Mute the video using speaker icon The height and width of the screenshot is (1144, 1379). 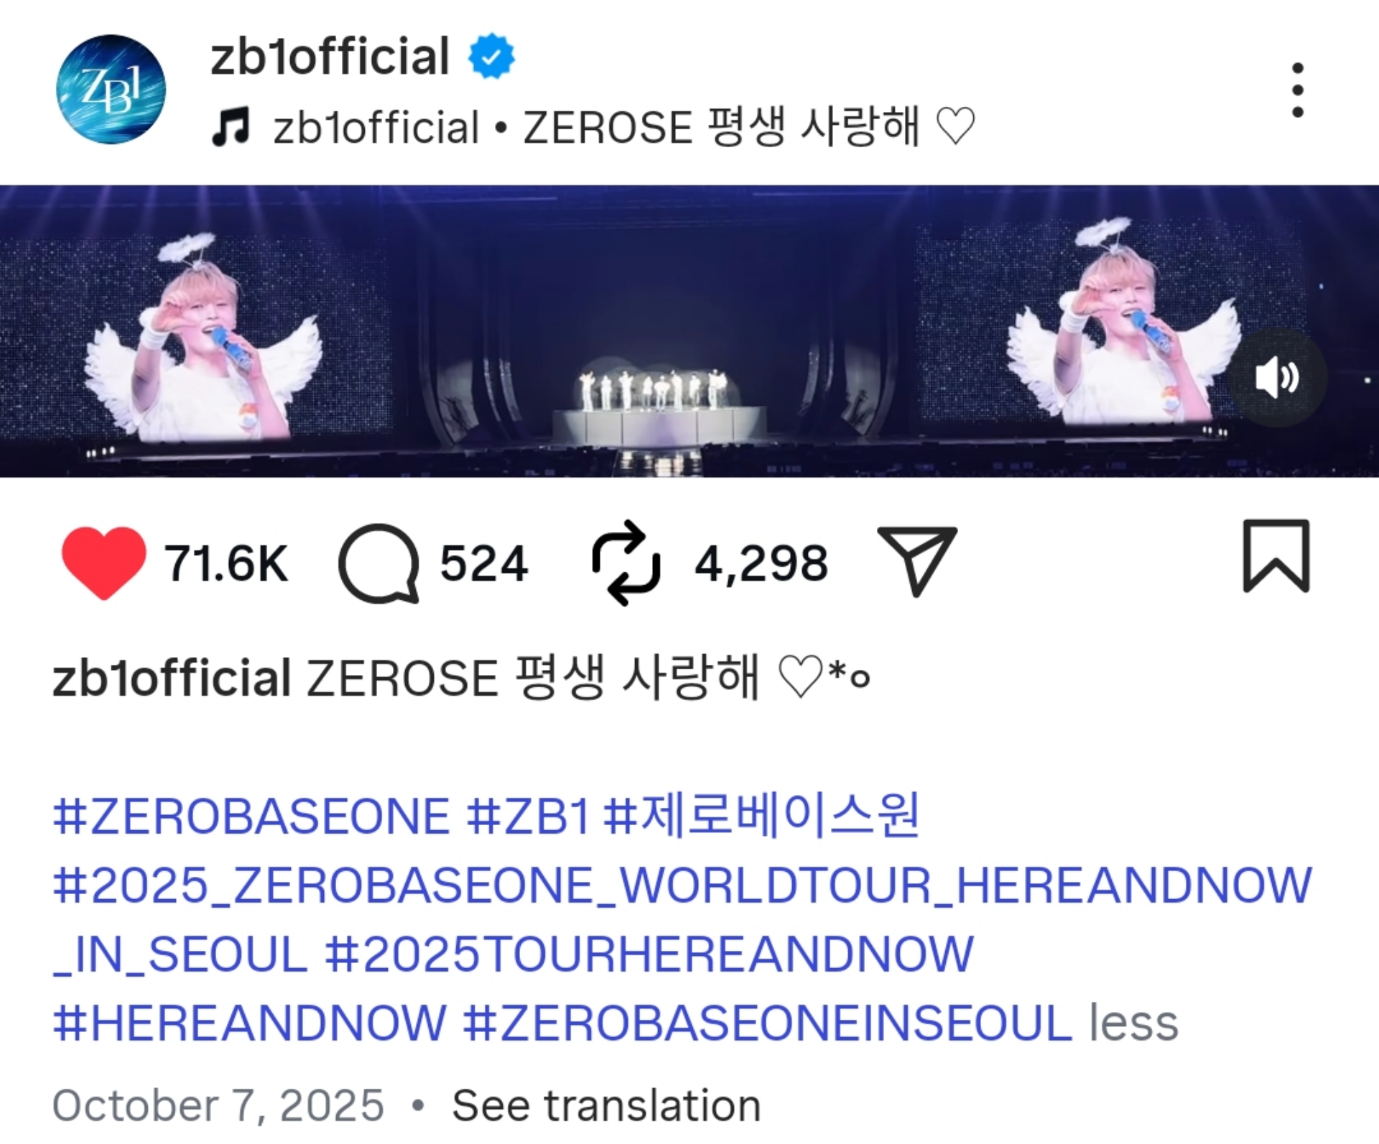(x=1277, y=378)
